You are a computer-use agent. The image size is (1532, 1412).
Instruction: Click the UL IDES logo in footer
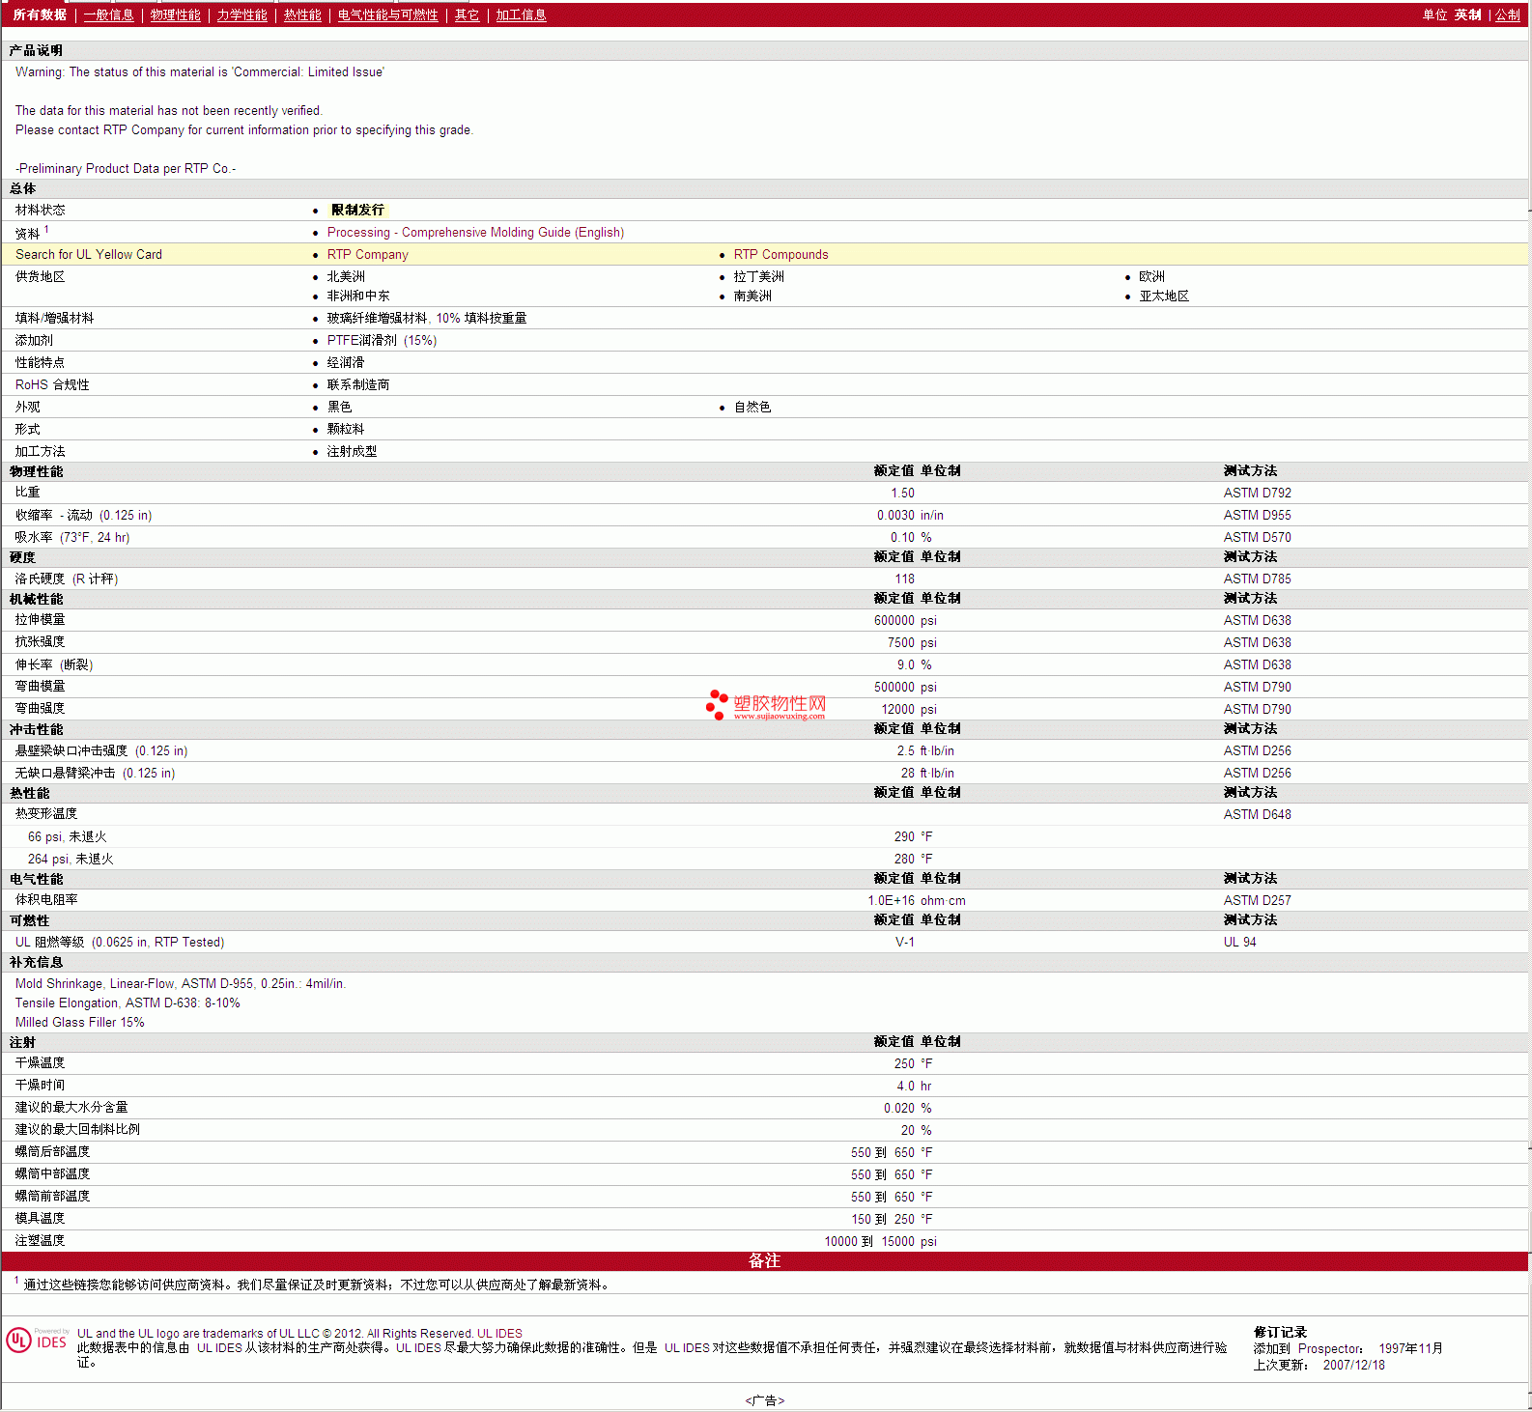tap(37, 1341)
